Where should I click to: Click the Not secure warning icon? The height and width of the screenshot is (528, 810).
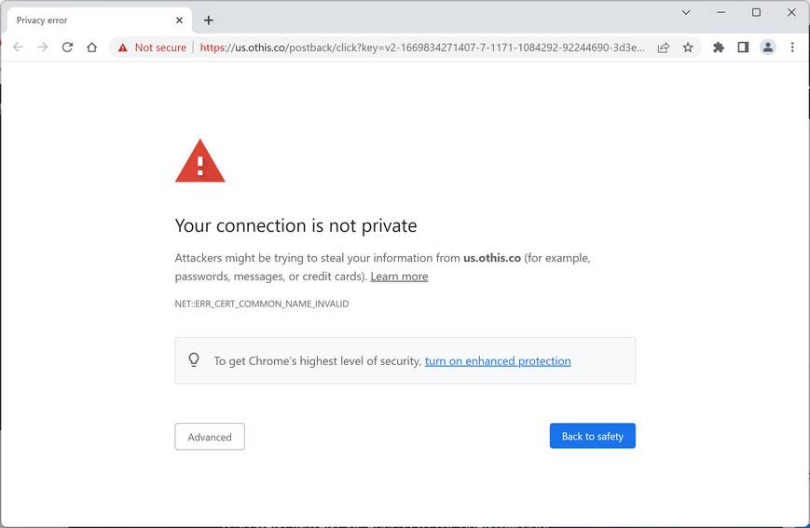tap(123, 47)
